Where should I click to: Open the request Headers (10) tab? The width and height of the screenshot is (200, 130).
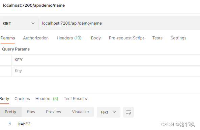[x=69, y=38]
